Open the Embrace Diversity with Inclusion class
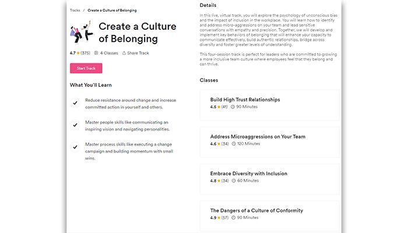The width and height of the screenshot is (408, 233). point(248,173)
